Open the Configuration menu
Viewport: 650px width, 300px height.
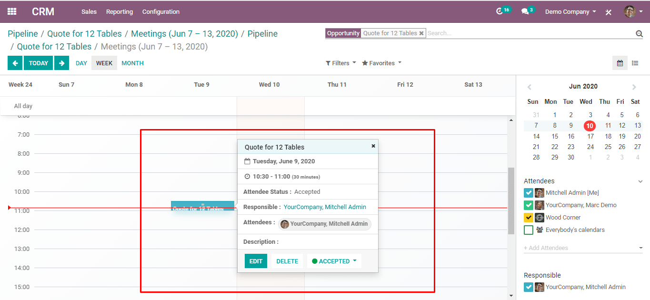(x=161, y=11)
